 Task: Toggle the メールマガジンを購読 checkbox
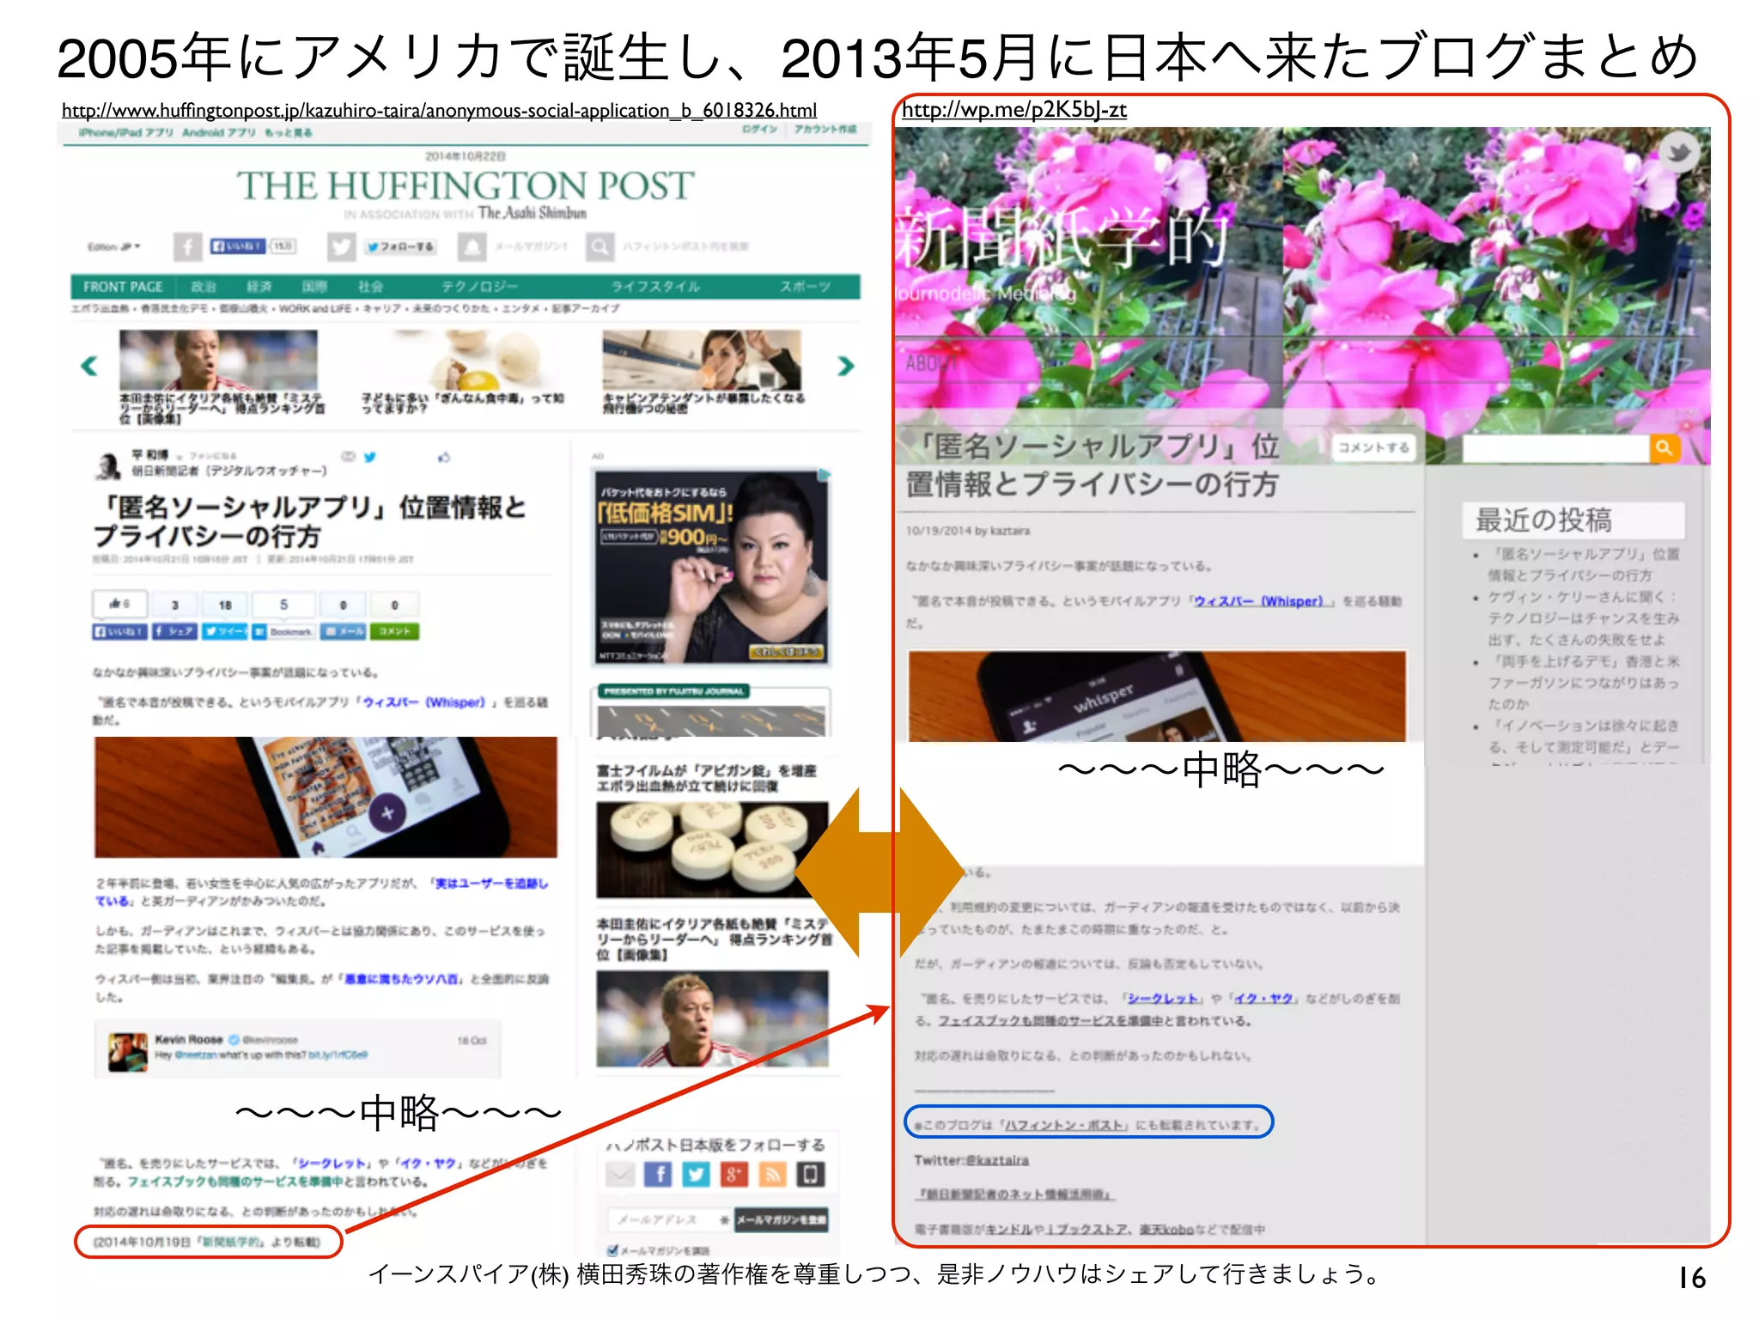(x=612, y=1250)
